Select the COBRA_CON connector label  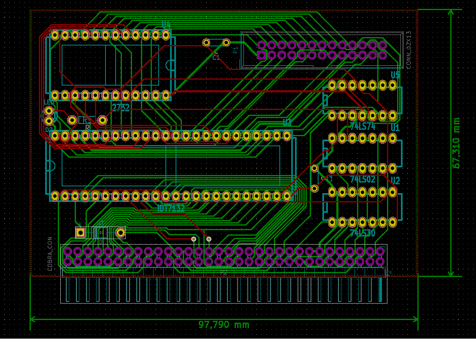click(x=50, y=254)
